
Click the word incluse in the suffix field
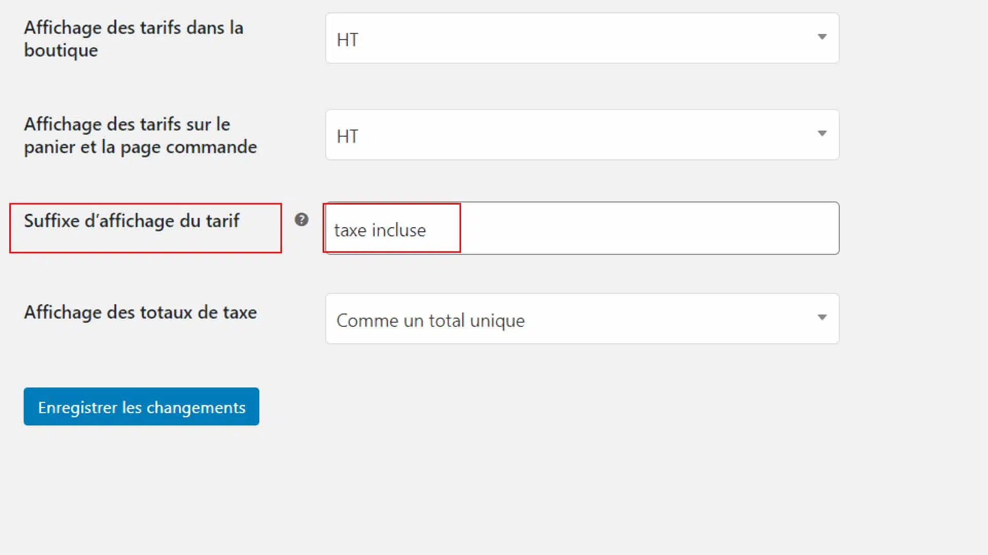(399, 230)
